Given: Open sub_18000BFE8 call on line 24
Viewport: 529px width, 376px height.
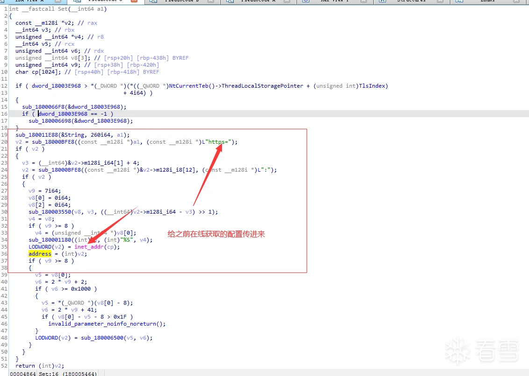Looking at the screenshot, I should 60,170.
